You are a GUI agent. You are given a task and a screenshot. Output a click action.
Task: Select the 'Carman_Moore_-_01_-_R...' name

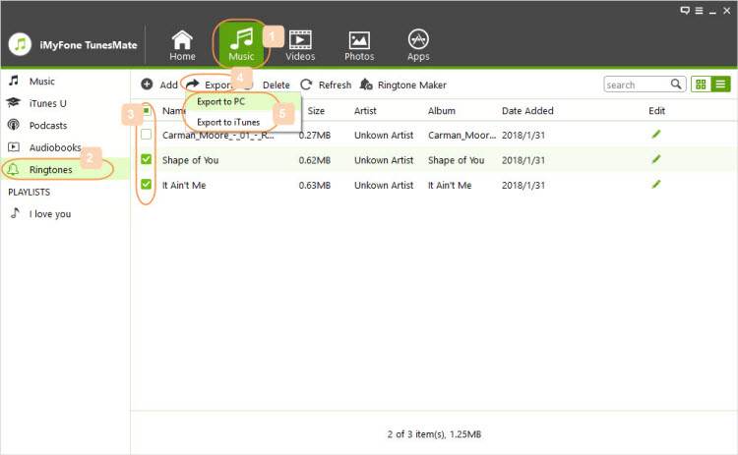217,136
